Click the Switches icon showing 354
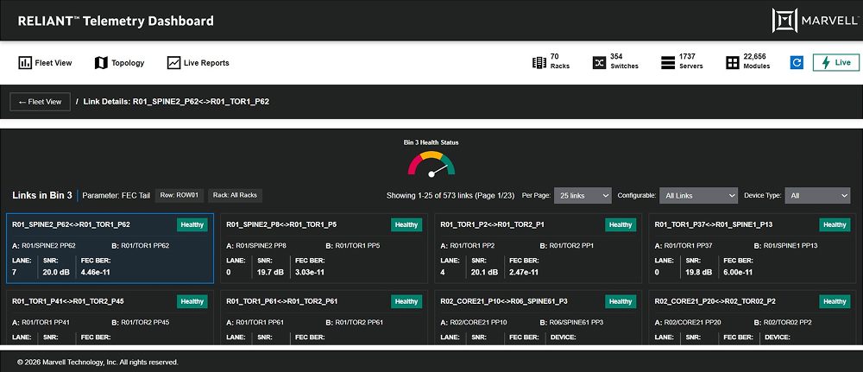This screenshot has width=863, height=372. (x=599, y=63)
